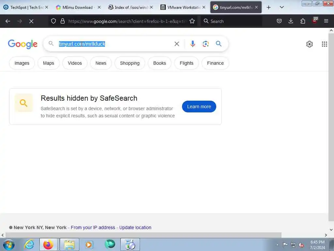334x251 pixels.
Task: Select the Videos search filter
Action: [75, 63]
